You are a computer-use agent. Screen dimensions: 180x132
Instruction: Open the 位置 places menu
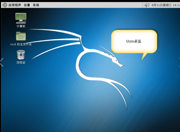[x=27, y=5]
